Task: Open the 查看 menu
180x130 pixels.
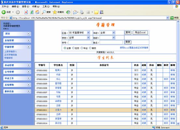Action: tap(26, 7)
